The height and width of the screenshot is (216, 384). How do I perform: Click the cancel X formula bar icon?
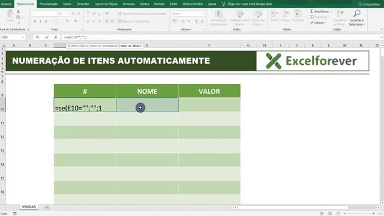[37, 37]
